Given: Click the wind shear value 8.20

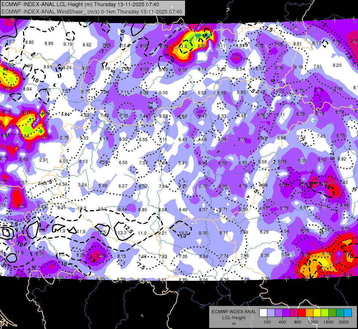Looking at the screenshot, I should pos(337,65).
